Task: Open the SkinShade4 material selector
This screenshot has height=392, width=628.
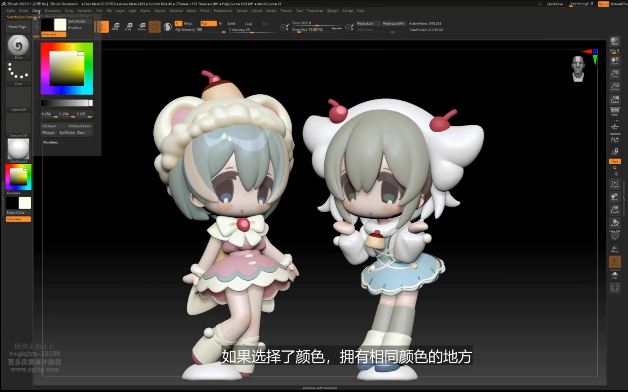Action: tap(18, 150)
